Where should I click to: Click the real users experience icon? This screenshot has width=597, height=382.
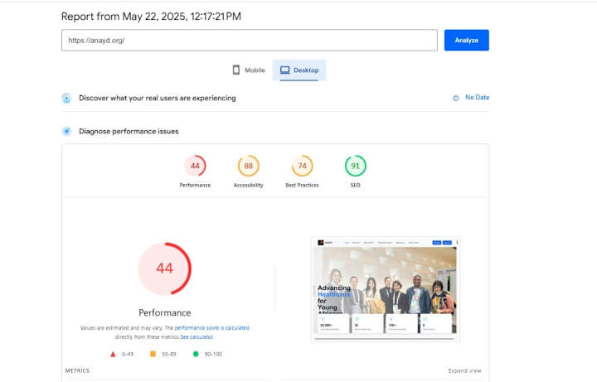[x=66, y=99]
